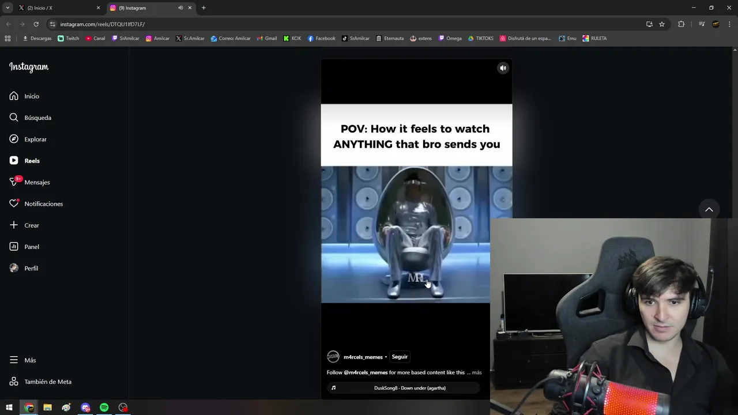This screenshot has height=415, width=738.
Task: Go to previous reel with up chevron
Action: [x=709, y=210]
